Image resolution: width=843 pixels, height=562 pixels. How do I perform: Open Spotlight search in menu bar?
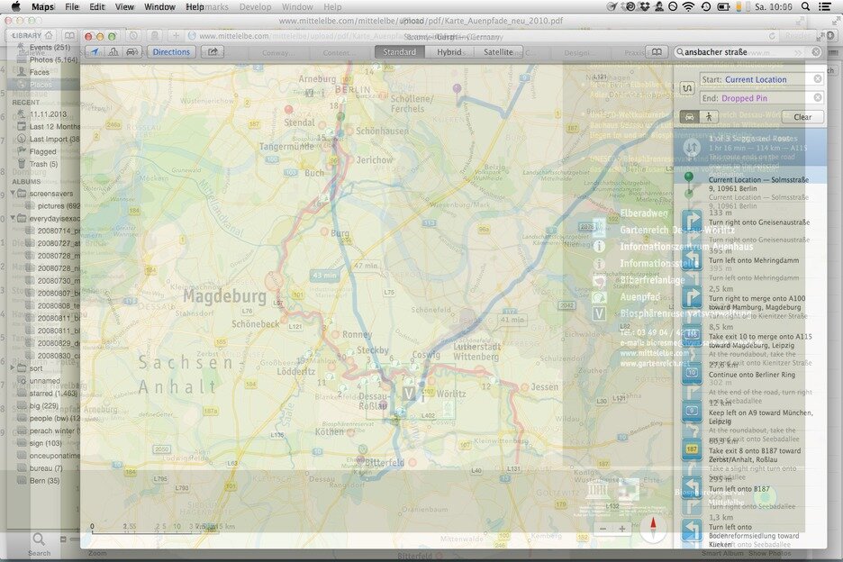pyautogui.click(x=805, y=7)
